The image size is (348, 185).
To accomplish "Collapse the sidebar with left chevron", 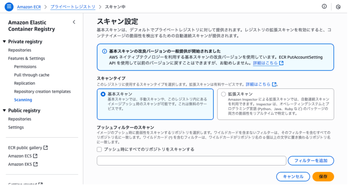I will pyautogui.click(x=74, y=22).
